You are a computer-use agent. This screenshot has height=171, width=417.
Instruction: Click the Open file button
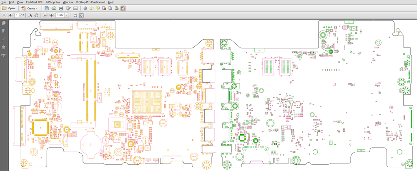tap(8, 8)
